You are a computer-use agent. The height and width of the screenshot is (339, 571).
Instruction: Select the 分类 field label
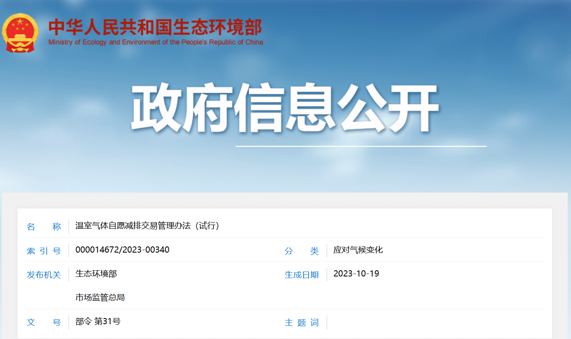302,251
